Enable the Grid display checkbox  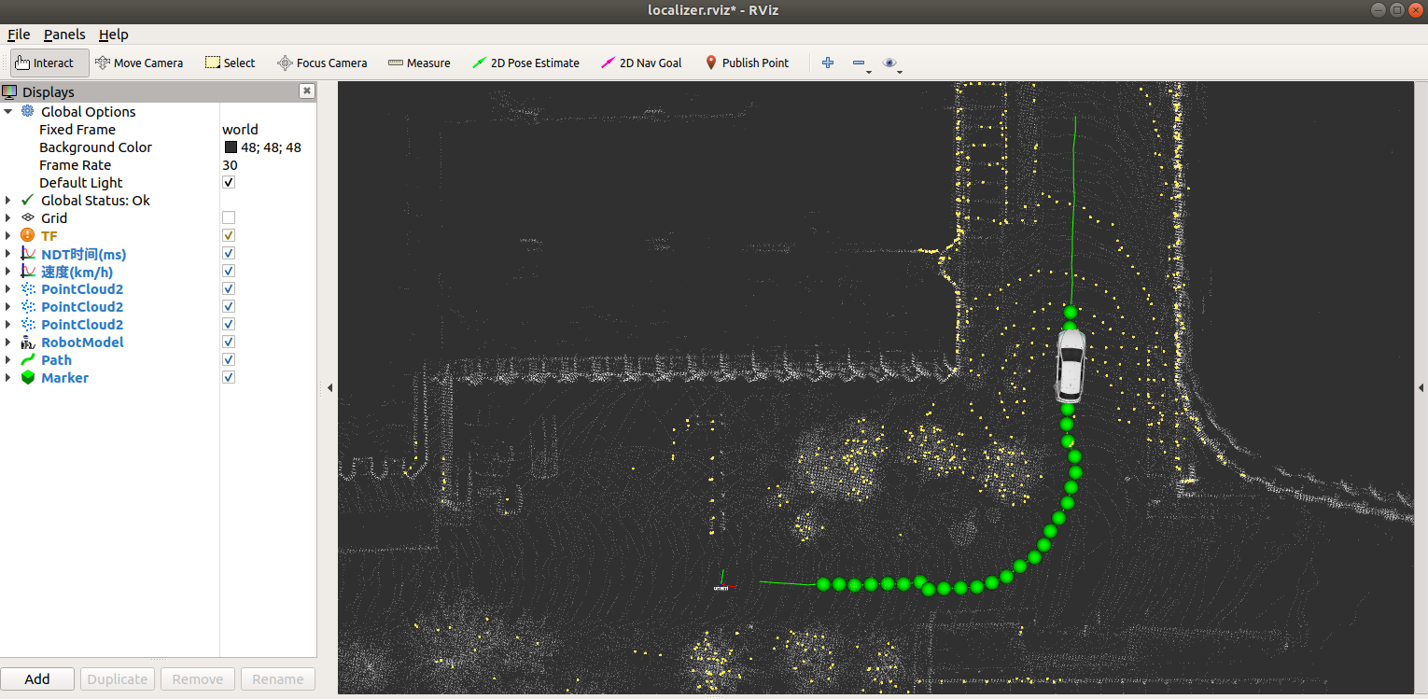tap(229, 218)
